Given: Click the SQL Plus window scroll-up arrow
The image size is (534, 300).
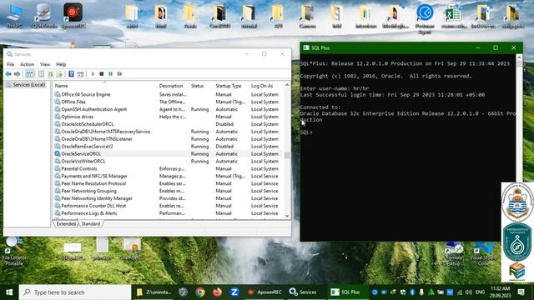Looking at the screenshot, I should (x=519, y=57).
